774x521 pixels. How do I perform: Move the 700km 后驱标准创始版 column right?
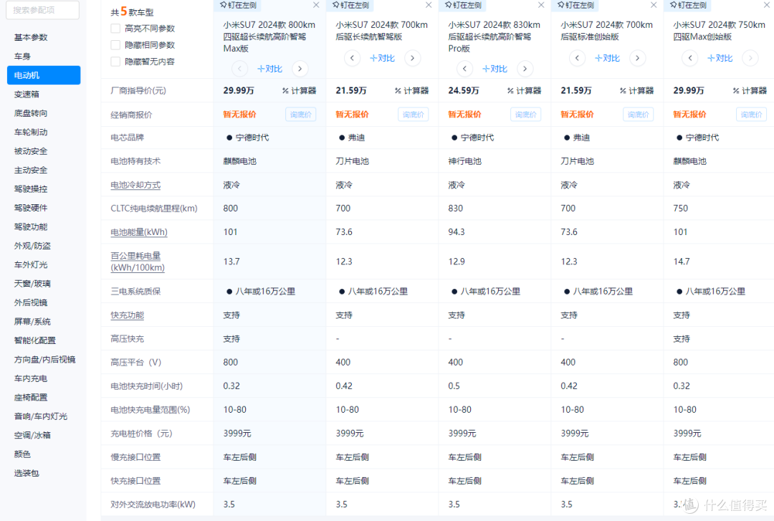637,58
